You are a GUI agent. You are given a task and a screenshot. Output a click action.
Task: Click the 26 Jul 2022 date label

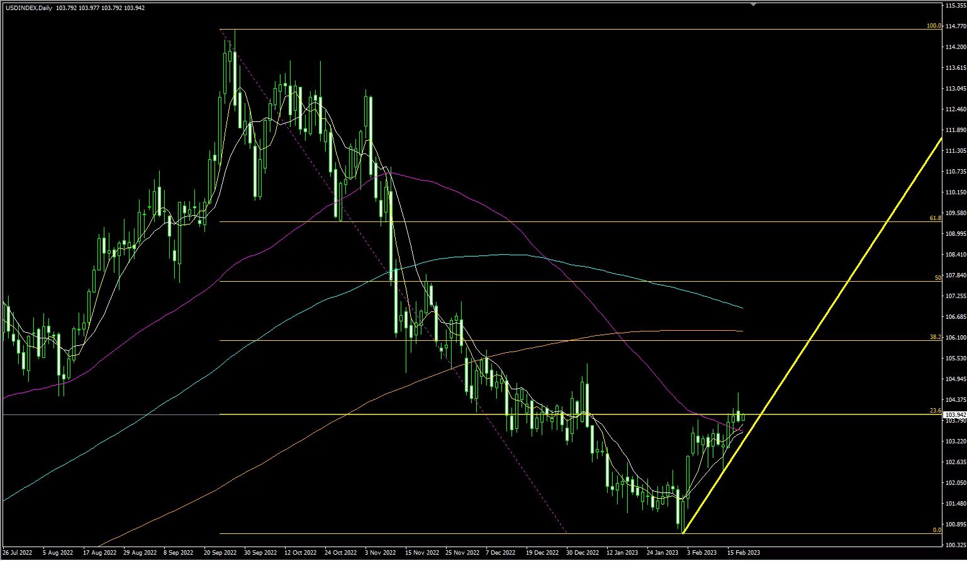coord(18,553)
